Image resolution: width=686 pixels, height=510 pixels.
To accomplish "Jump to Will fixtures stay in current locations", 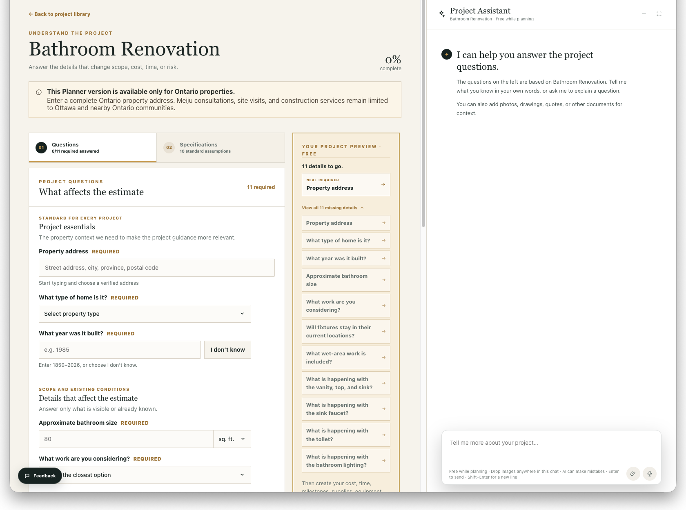I will (x=346, y=331).
